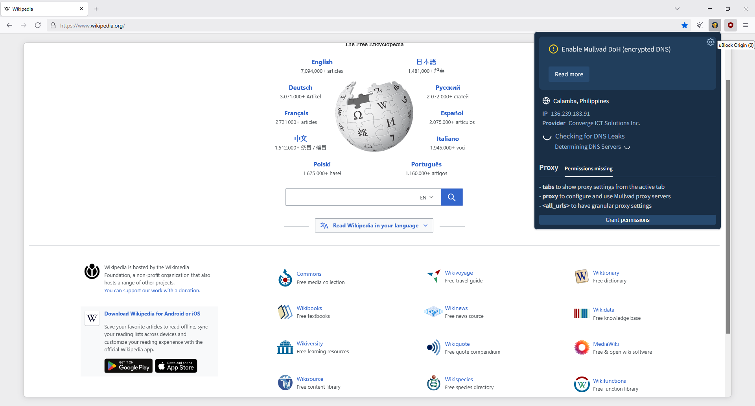Click the Wikipedia app W icon
The width and height of the screenshot is (755, 406).
(92, 318)
